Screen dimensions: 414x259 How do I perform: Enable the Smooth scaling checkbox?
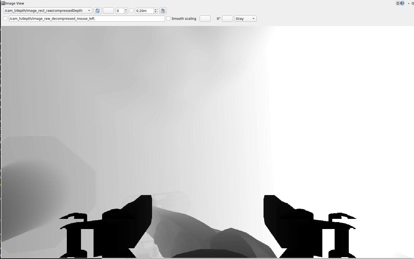click(168, 19)
